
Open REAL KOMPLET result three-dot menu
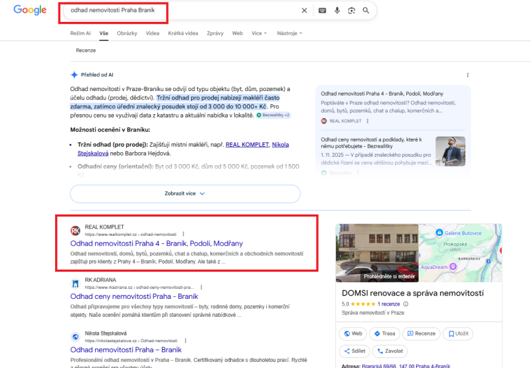[x=183, y=234]
